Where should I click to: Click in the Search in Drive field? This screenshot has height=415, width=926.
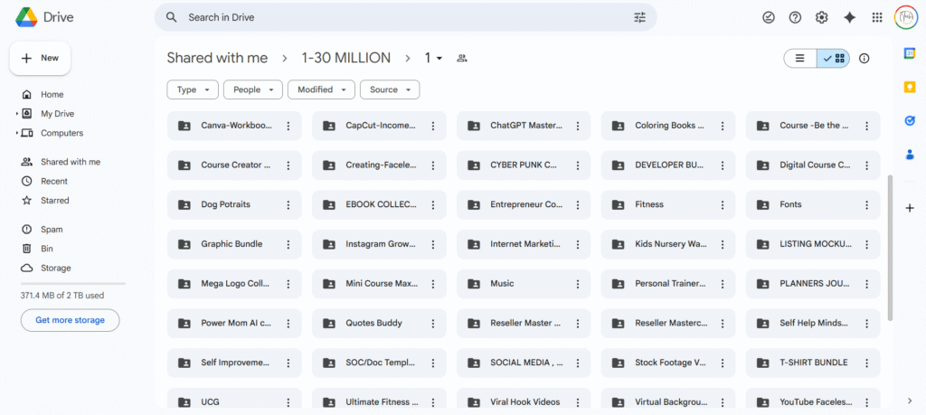click(x=398, y=17)
